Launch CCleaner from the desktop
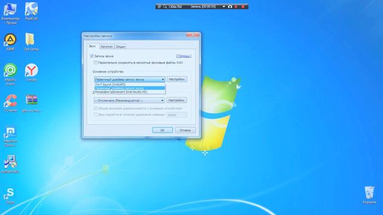The image size is (383, 215). 10,103
